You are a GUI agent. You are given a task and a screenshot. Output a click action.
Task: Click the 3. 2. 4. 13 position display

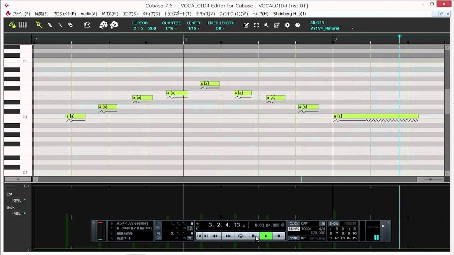click(225, 225)
